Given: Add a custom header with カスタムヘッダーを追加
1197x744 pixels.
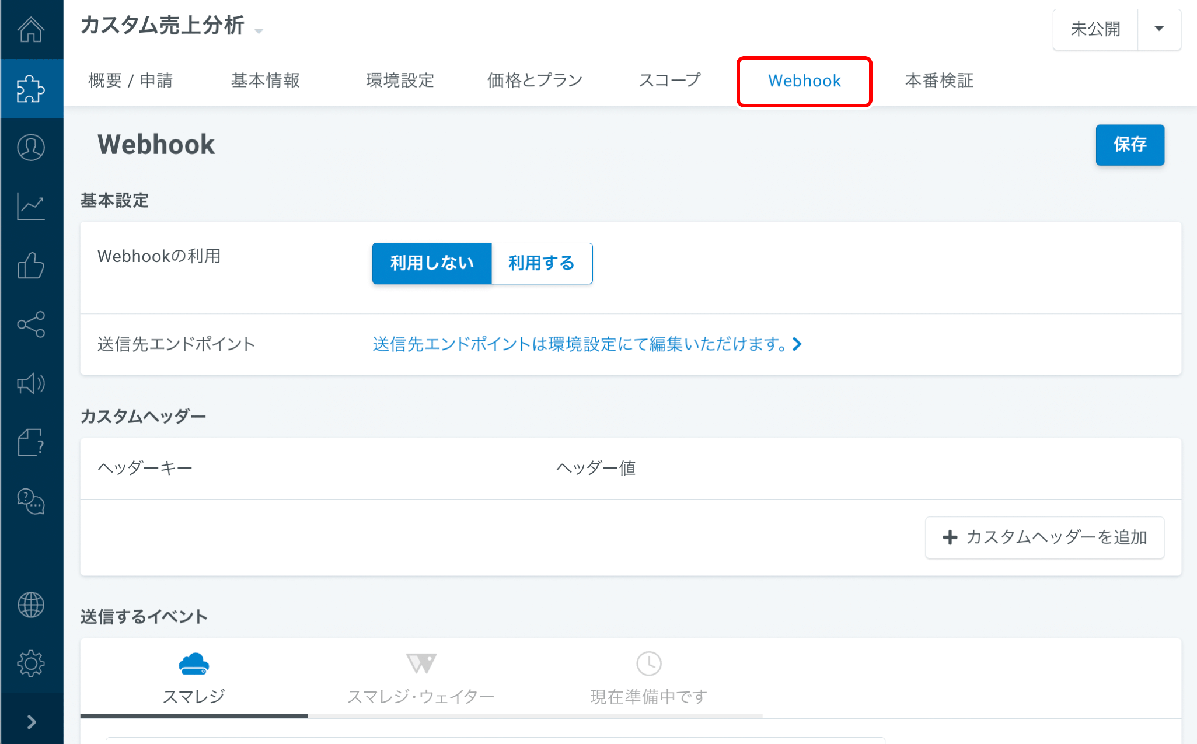Looking at the screenshot, I should pos(1044,537).
